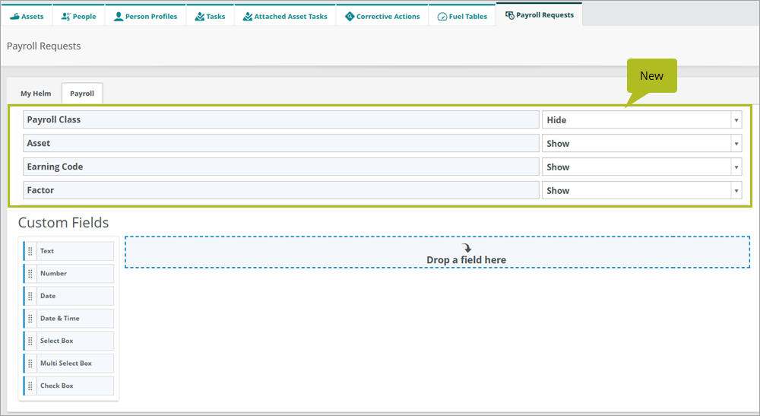The image size is (760, 416).
Task: Select the Payroll sub-tab
Action: (x=82, y=94)
